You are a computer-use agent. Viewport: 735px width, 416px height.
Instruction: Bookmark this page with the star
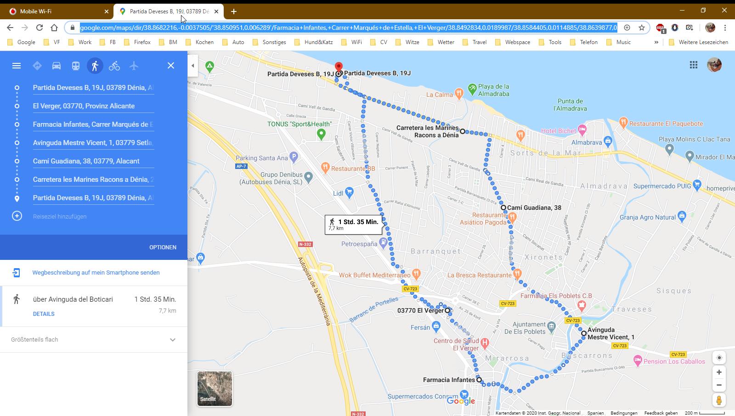tap(642, 28)
